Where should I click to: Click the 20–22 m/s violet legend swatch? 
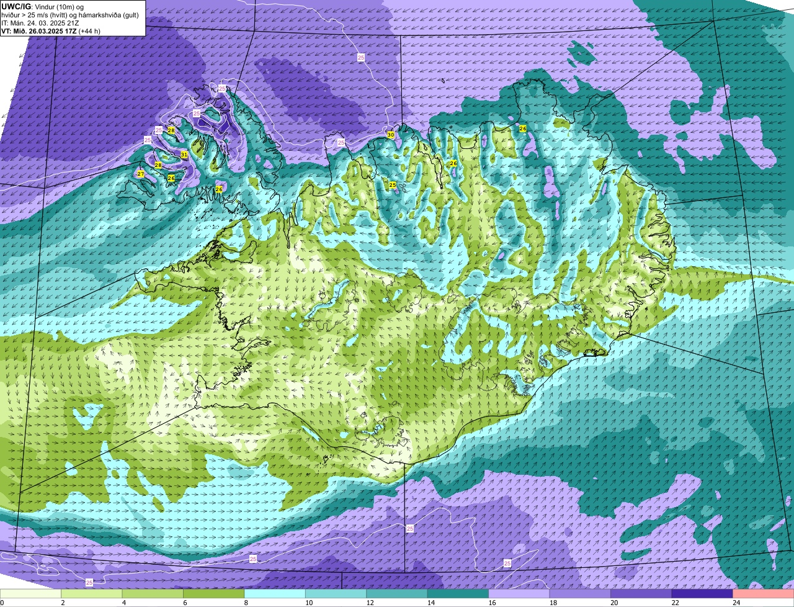point(641,593)
